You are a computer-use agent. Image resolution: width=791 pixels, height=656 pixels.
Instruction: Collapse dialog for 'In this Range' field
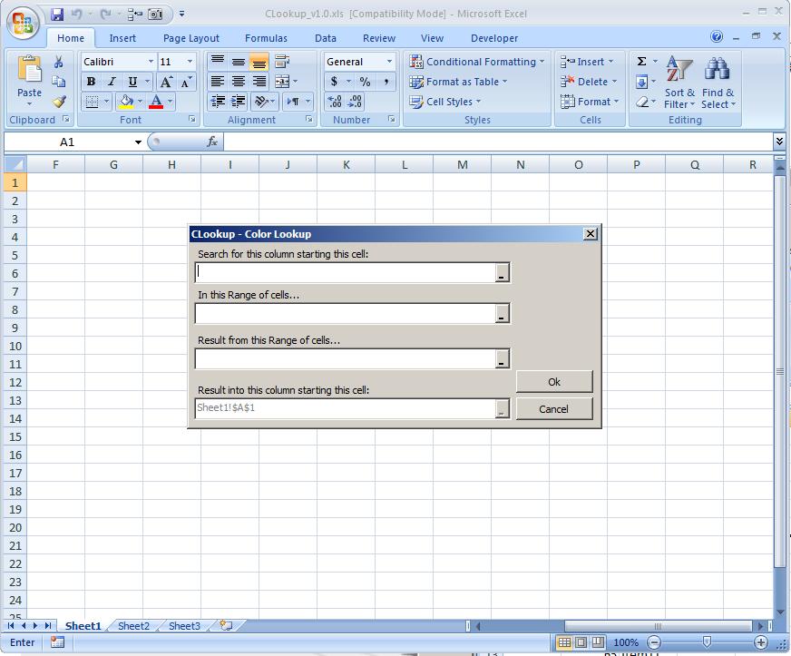point(502,313)
